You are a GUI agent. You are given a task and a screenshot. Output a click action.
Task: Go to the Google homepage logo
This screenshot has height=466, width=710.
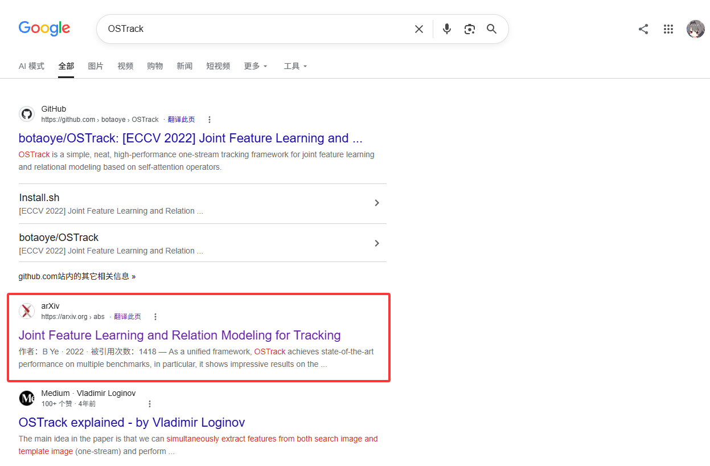click(x=44, y=28)
